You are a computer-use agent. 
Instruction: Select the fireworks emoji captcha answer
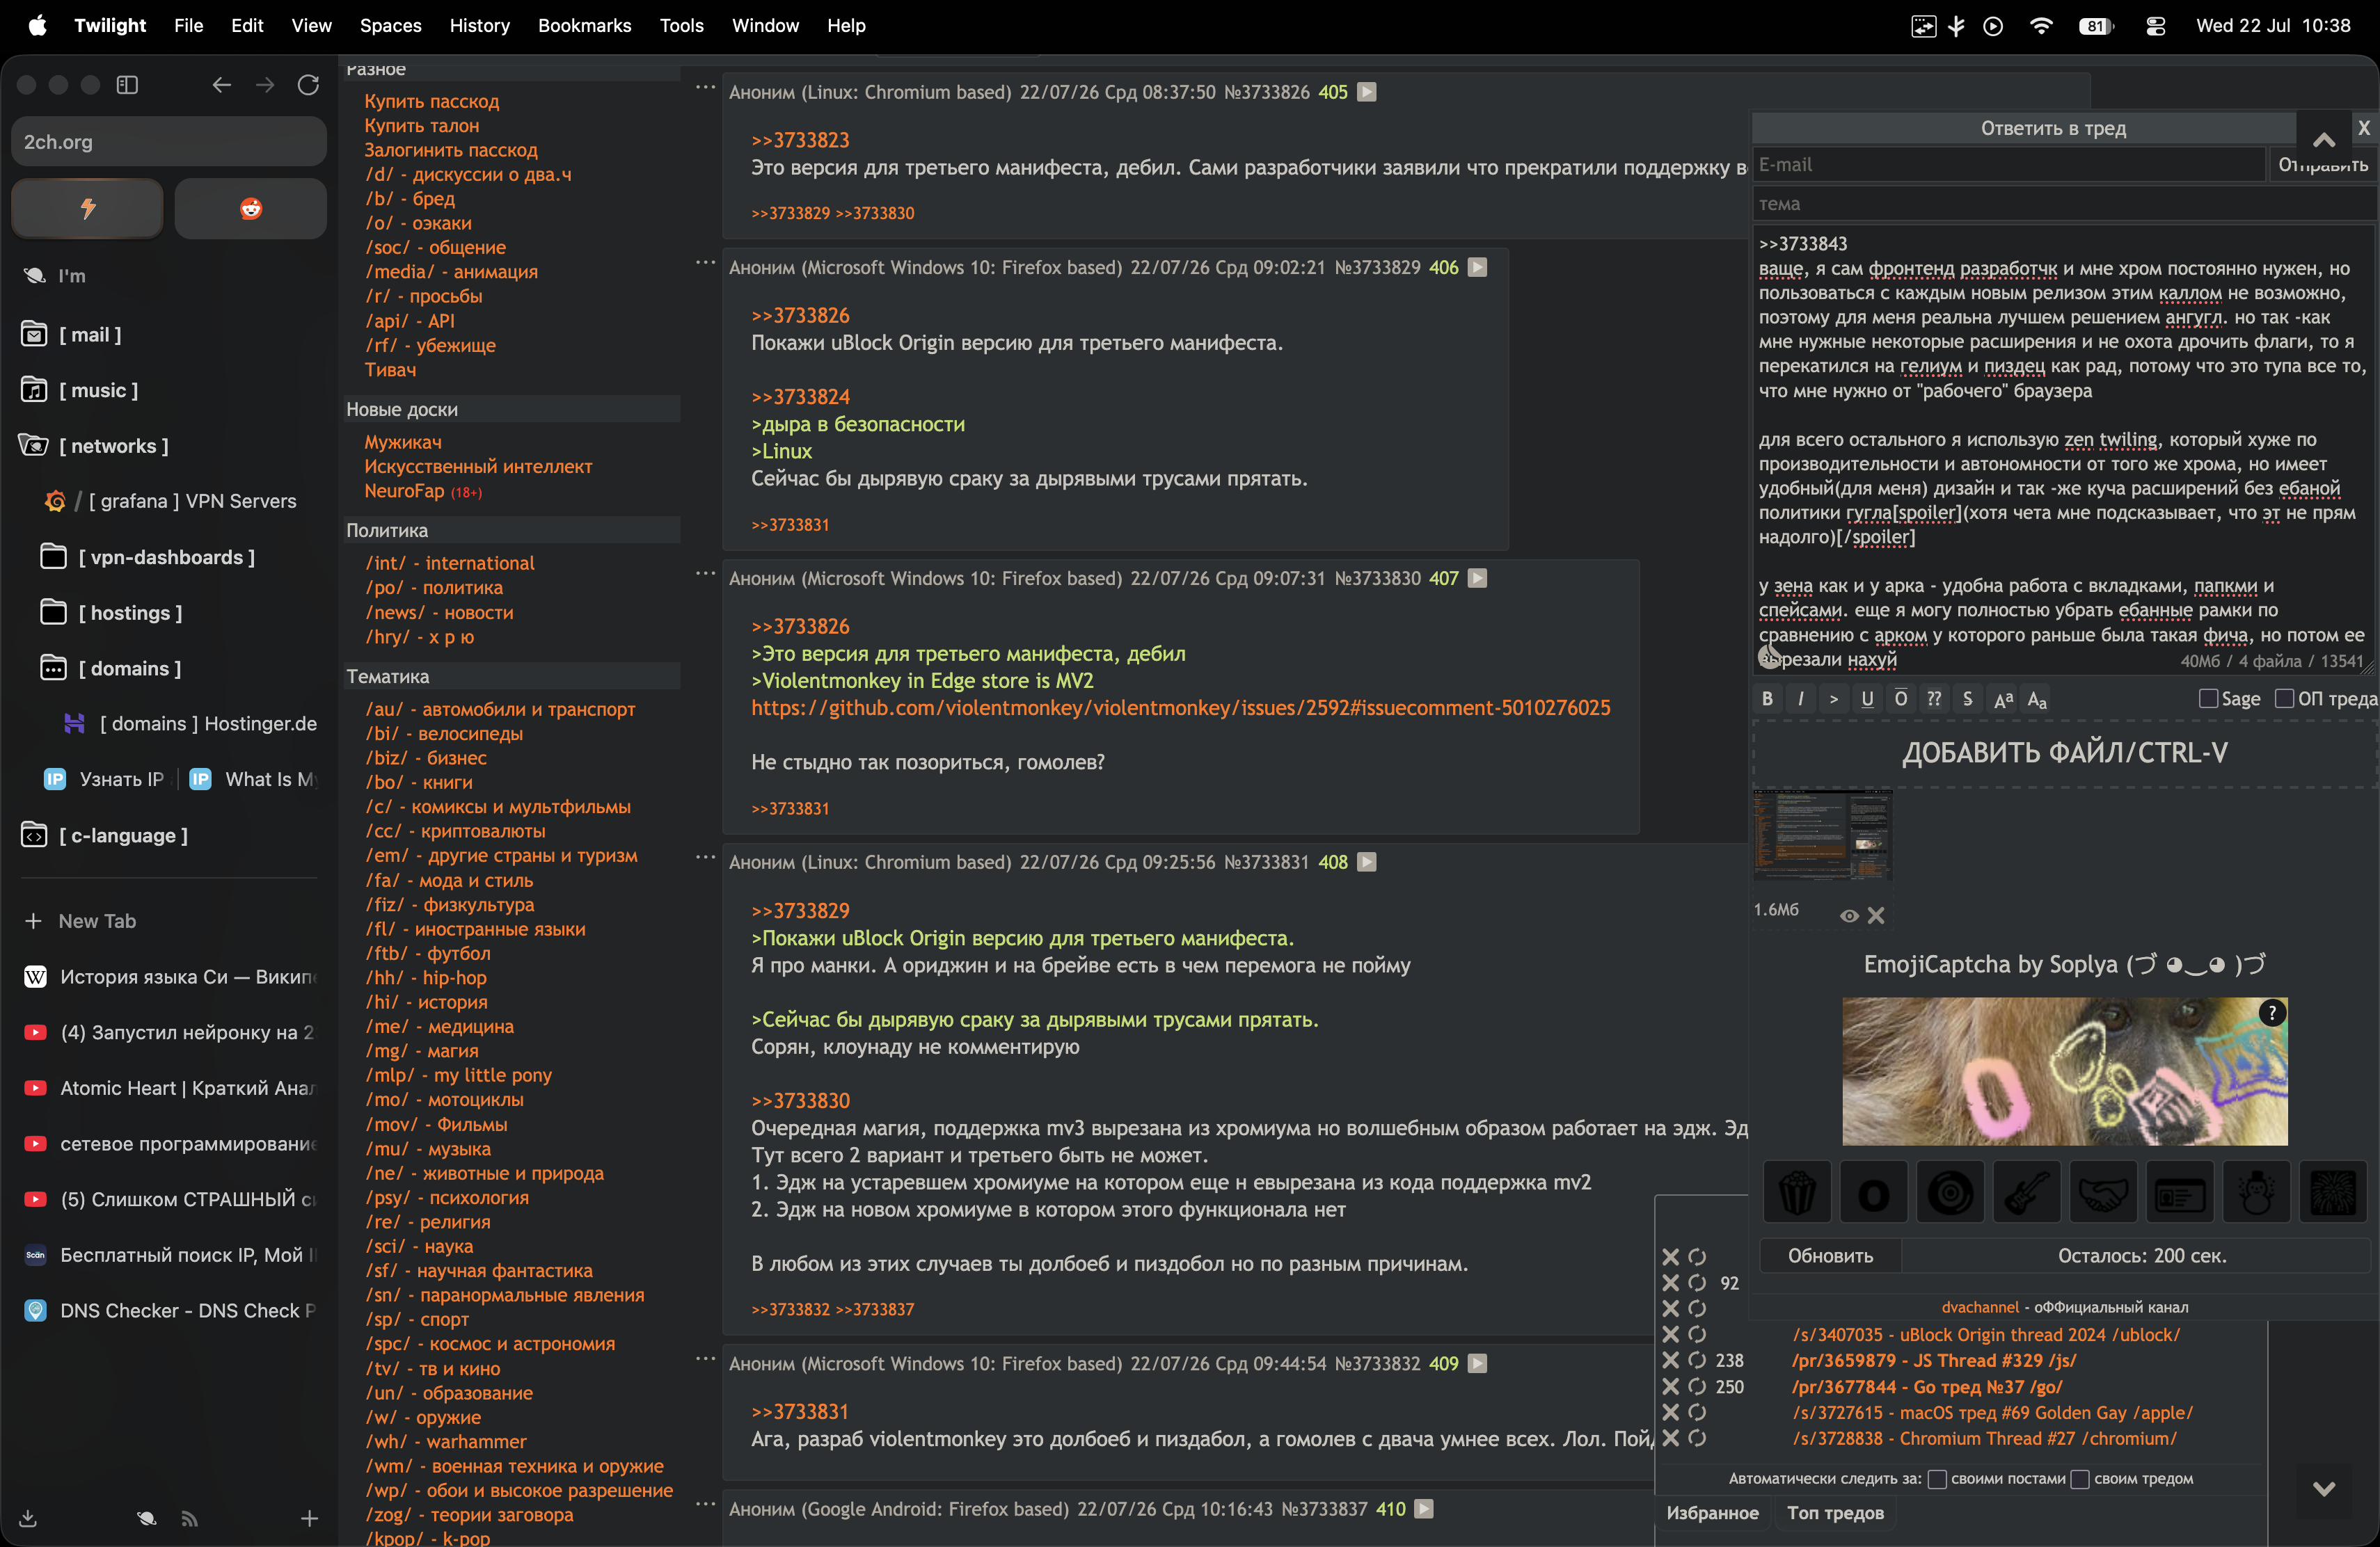pyautogui.click(x=2333, y=1192)
